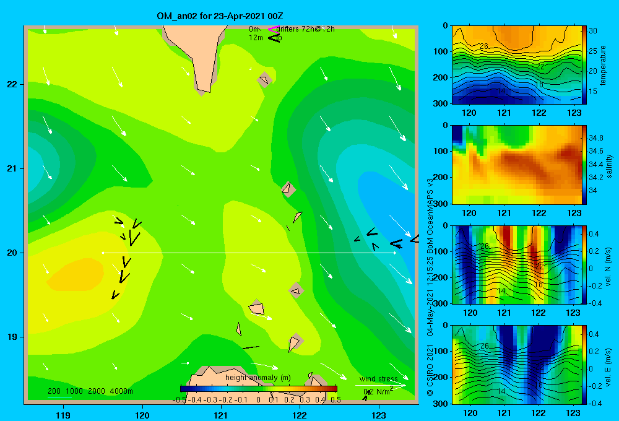Viewport: 619px width, 421px height.
Task: Open the northward velocity section panel
Action: click(x=516, y=264)
